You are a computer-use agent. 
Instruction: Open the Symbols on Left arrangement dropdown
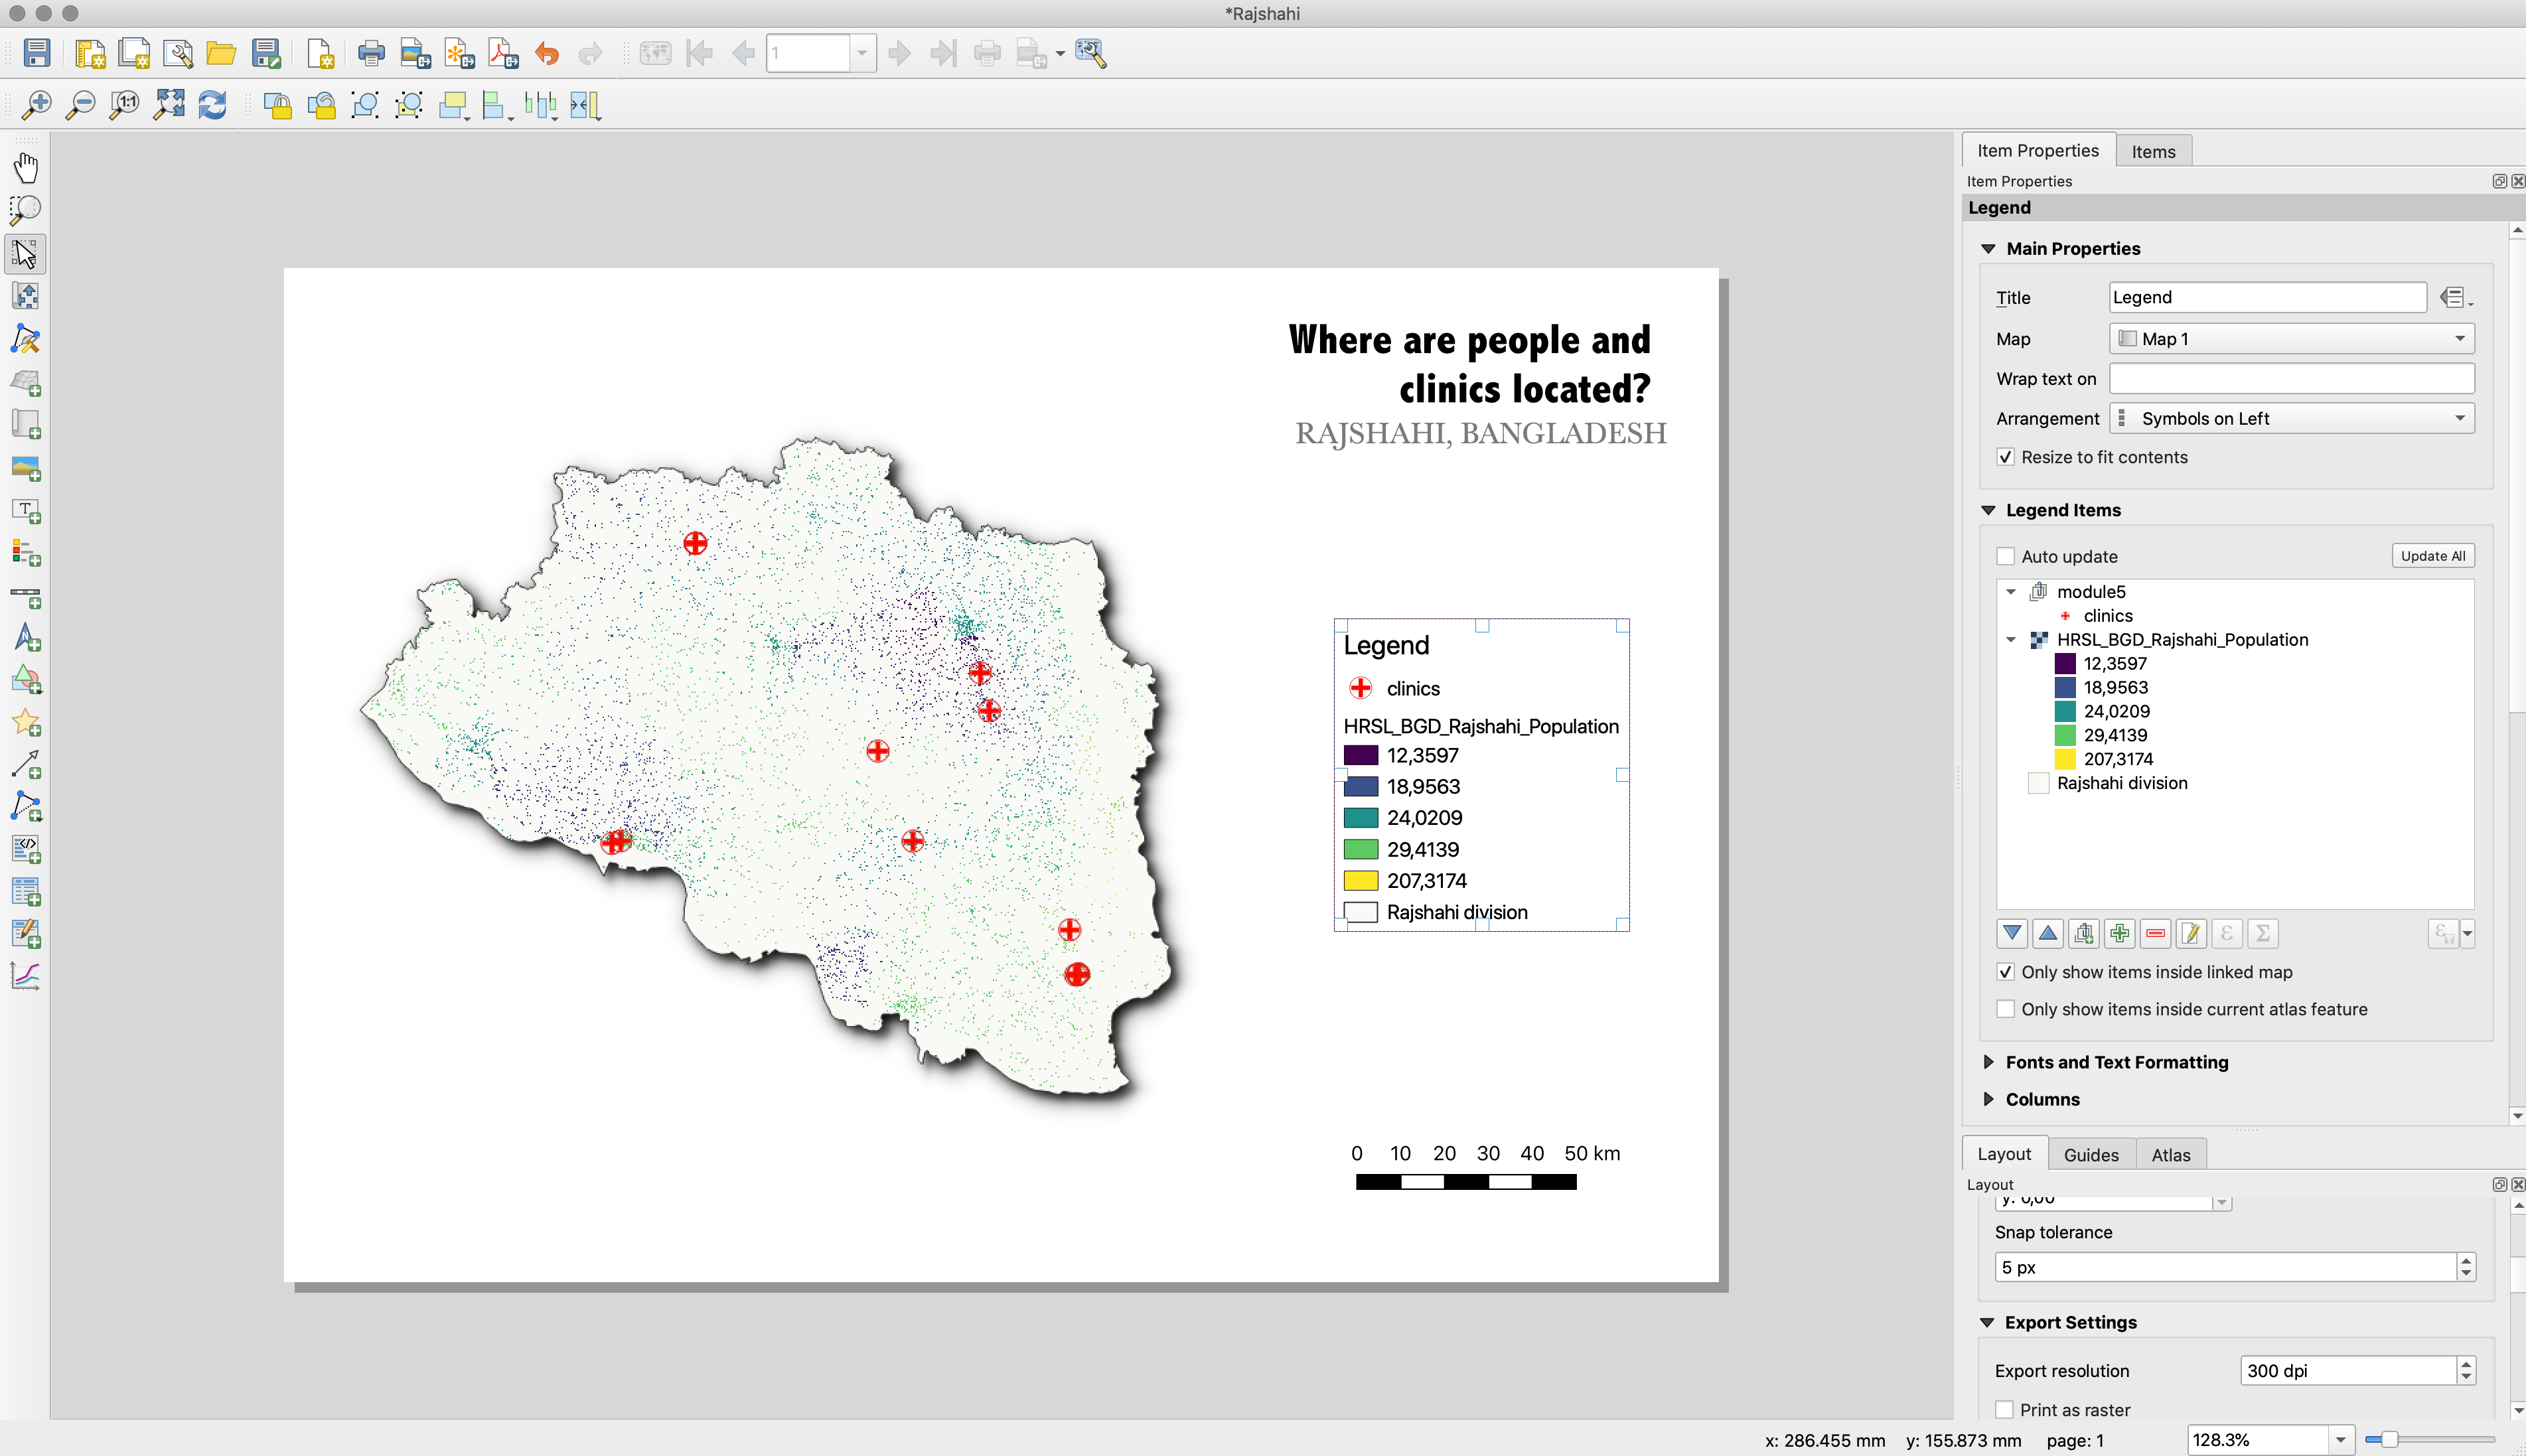pyautogui.click(x=2291, y=418)
